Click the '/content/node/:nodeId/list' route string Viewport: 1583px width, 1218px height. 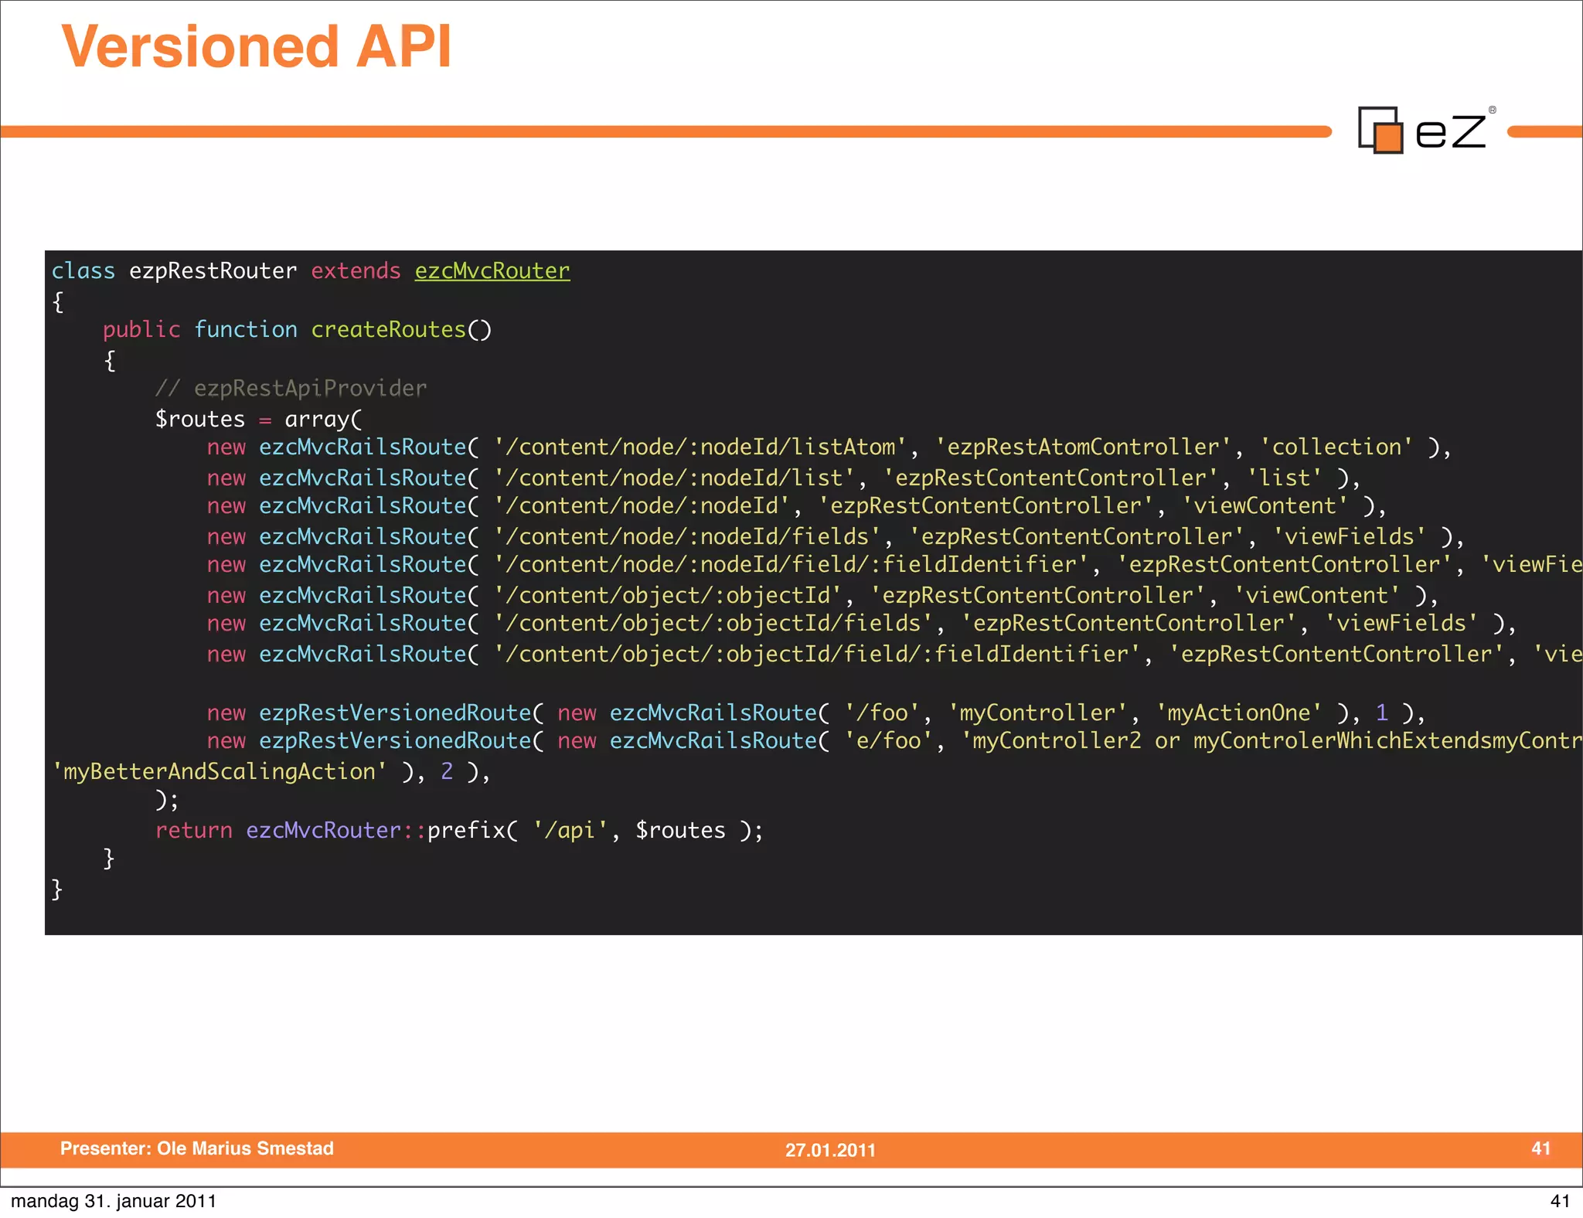click(x=674, y=478)
